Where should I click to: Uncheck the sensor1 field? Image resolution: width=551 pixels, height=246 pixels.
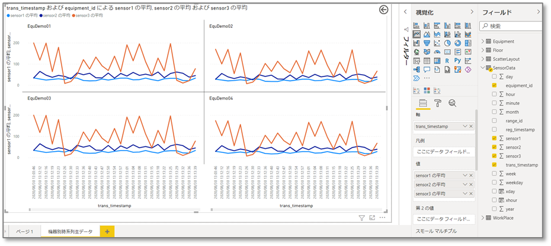pos(495,138)
